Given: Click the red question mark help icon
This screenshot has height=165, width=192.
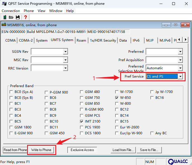Looking at the screenshot, I should pyautogui.click(x=25, y=17).
